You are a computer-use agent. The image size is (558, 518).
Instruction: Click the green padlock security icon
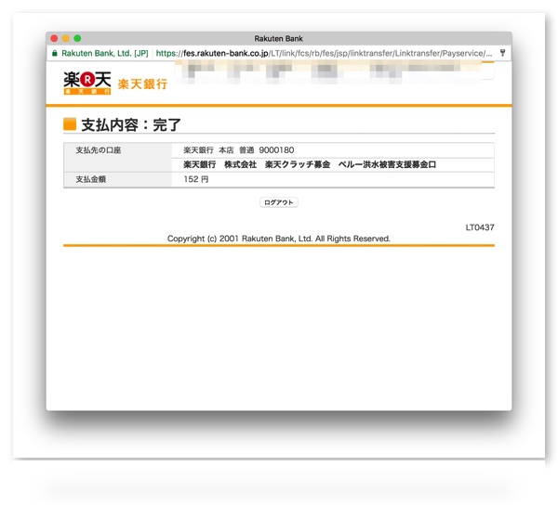point(55,53)
